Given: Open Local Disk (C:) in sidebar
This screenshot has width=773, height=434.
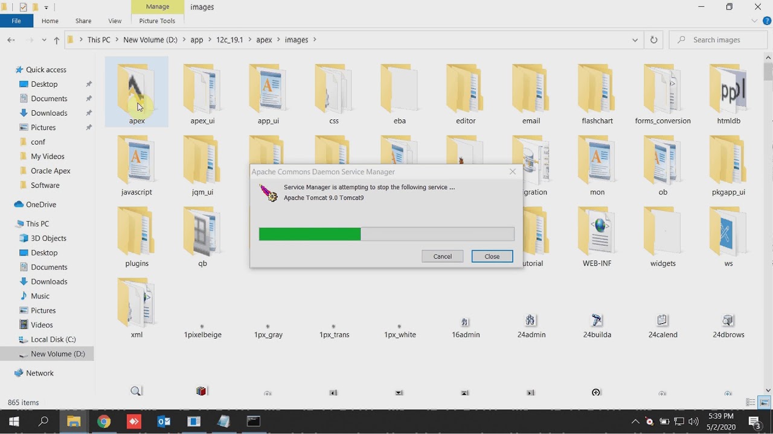Looking at the screenshot, I should tap(53, 339).
